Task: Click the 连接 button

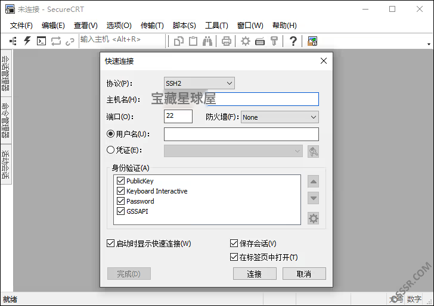Action: [x=255, y=274]
